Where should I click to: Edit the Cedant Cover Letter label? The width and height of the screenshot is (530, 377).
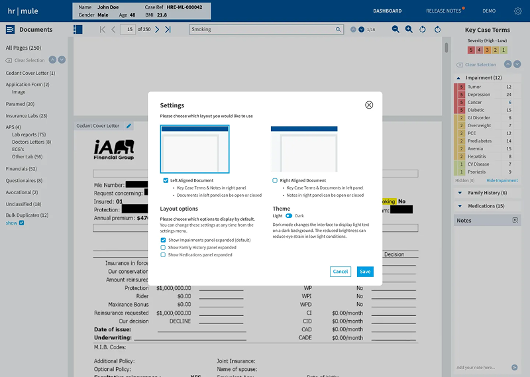[x=129, y=126]
